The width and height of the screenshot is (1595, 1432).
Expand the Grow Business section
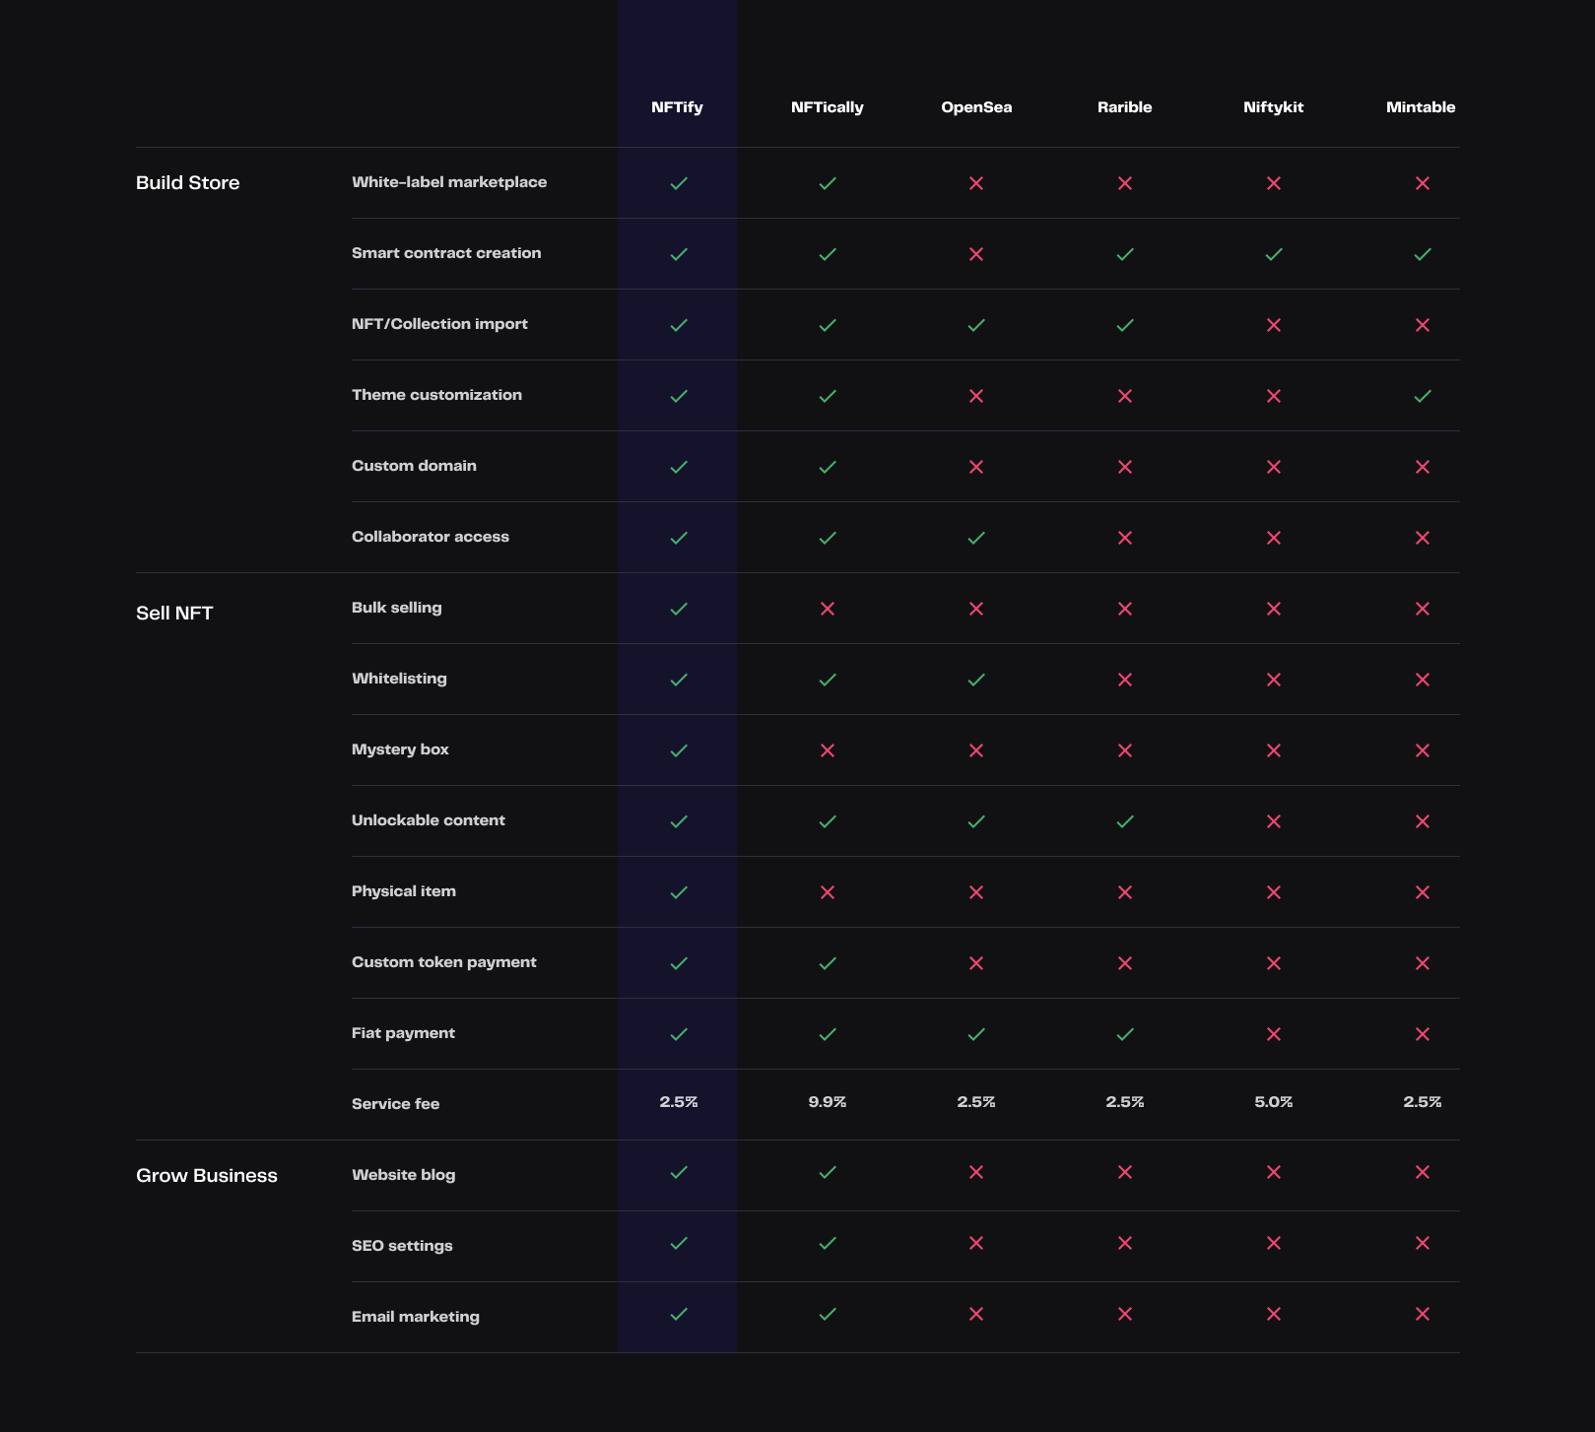click(206, 1174)
